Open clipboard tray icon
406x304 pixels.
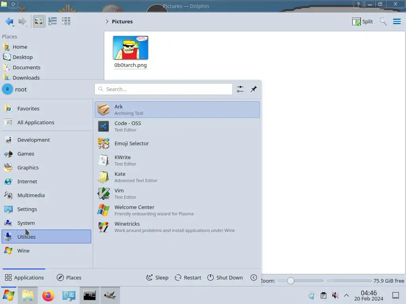pyautogui.click(x=324, y=295)
